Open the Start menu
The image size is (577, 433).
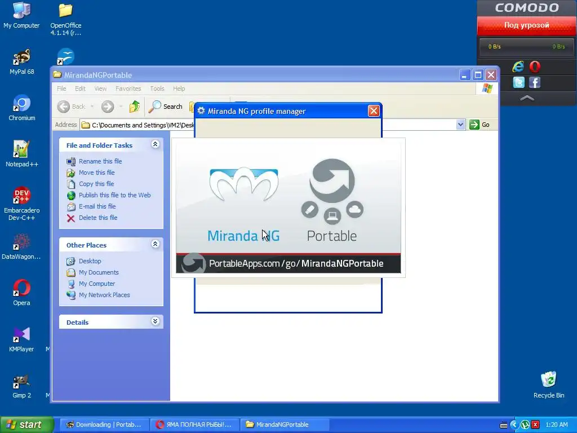(27, 425)
